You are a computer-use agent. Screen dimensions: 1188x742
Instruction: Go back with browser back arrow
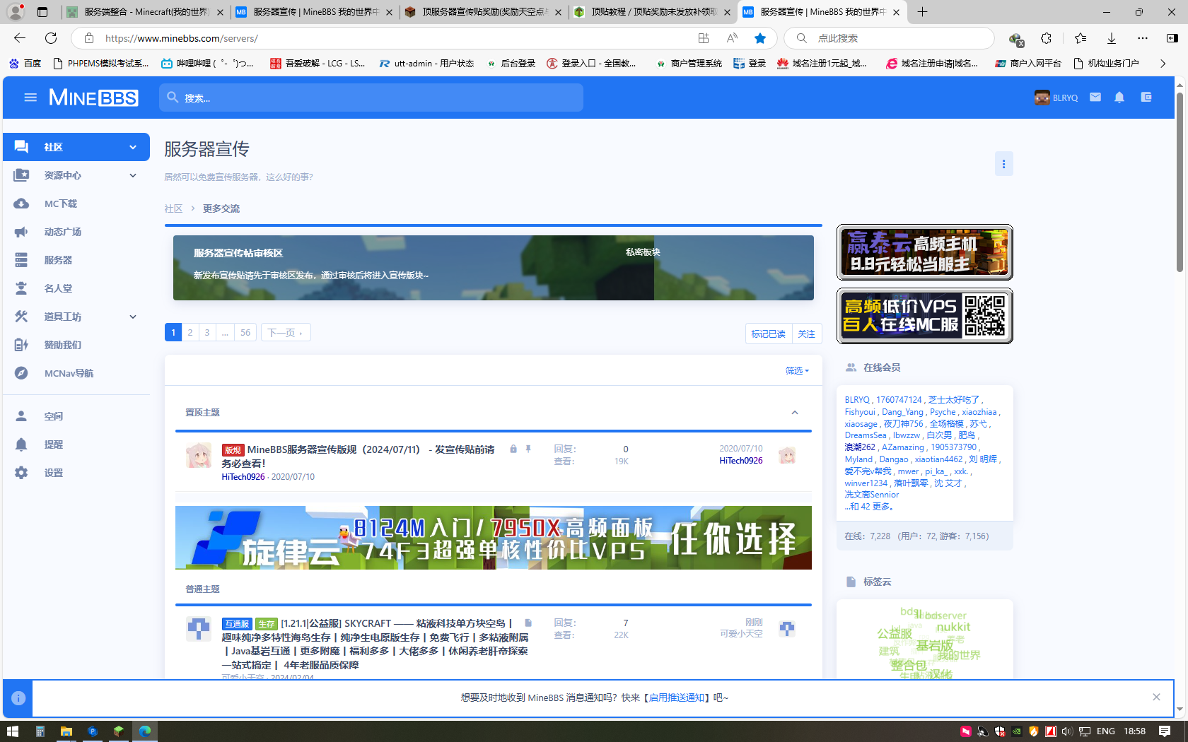coord(20,38)
